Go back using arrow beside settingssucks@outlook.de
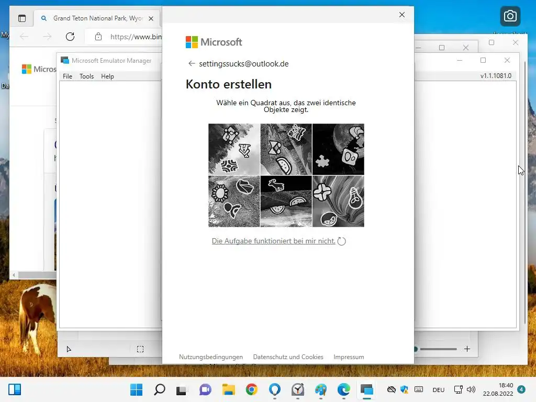This screenshot has width=536, height=402. [x=192, y=63]
